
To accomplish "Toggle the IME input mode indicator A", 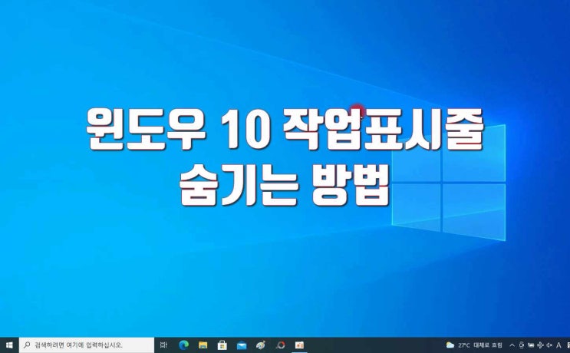I will pyautogui.click(x=558, y=345).
